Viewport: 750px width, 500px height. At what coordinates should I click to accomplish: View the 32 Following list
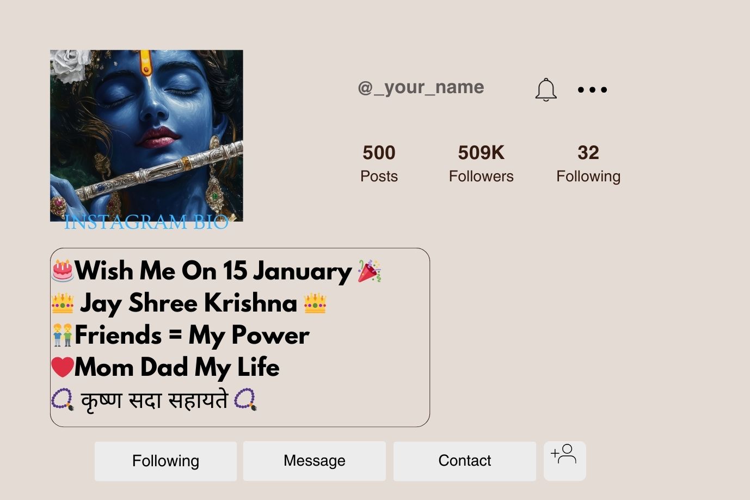click(588, 163)
